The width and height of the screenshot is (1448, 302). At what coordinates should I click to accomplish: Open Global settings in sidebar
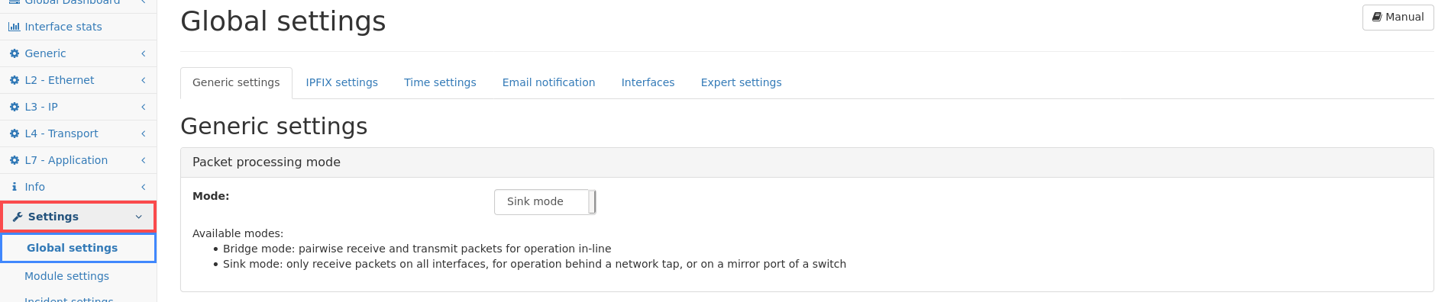[78, 248]
